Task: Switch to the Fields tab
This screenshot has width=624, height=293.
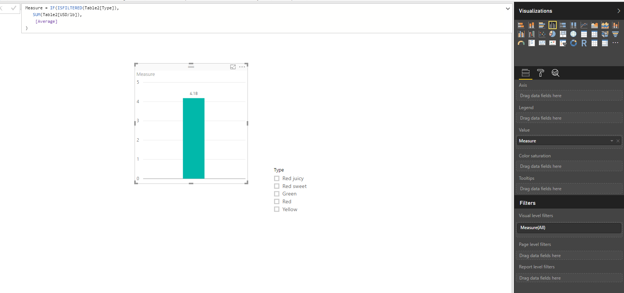Action: tap(526, 73)
